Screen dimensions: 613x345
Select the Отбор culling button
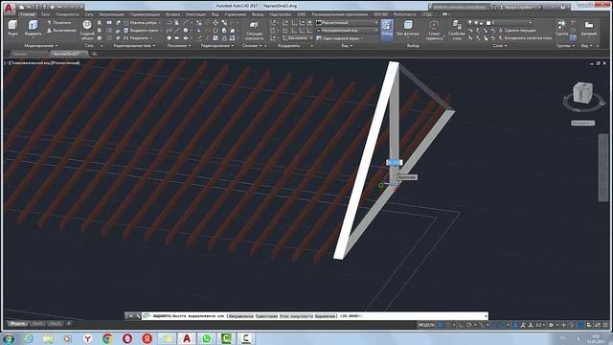coord(387,29)
